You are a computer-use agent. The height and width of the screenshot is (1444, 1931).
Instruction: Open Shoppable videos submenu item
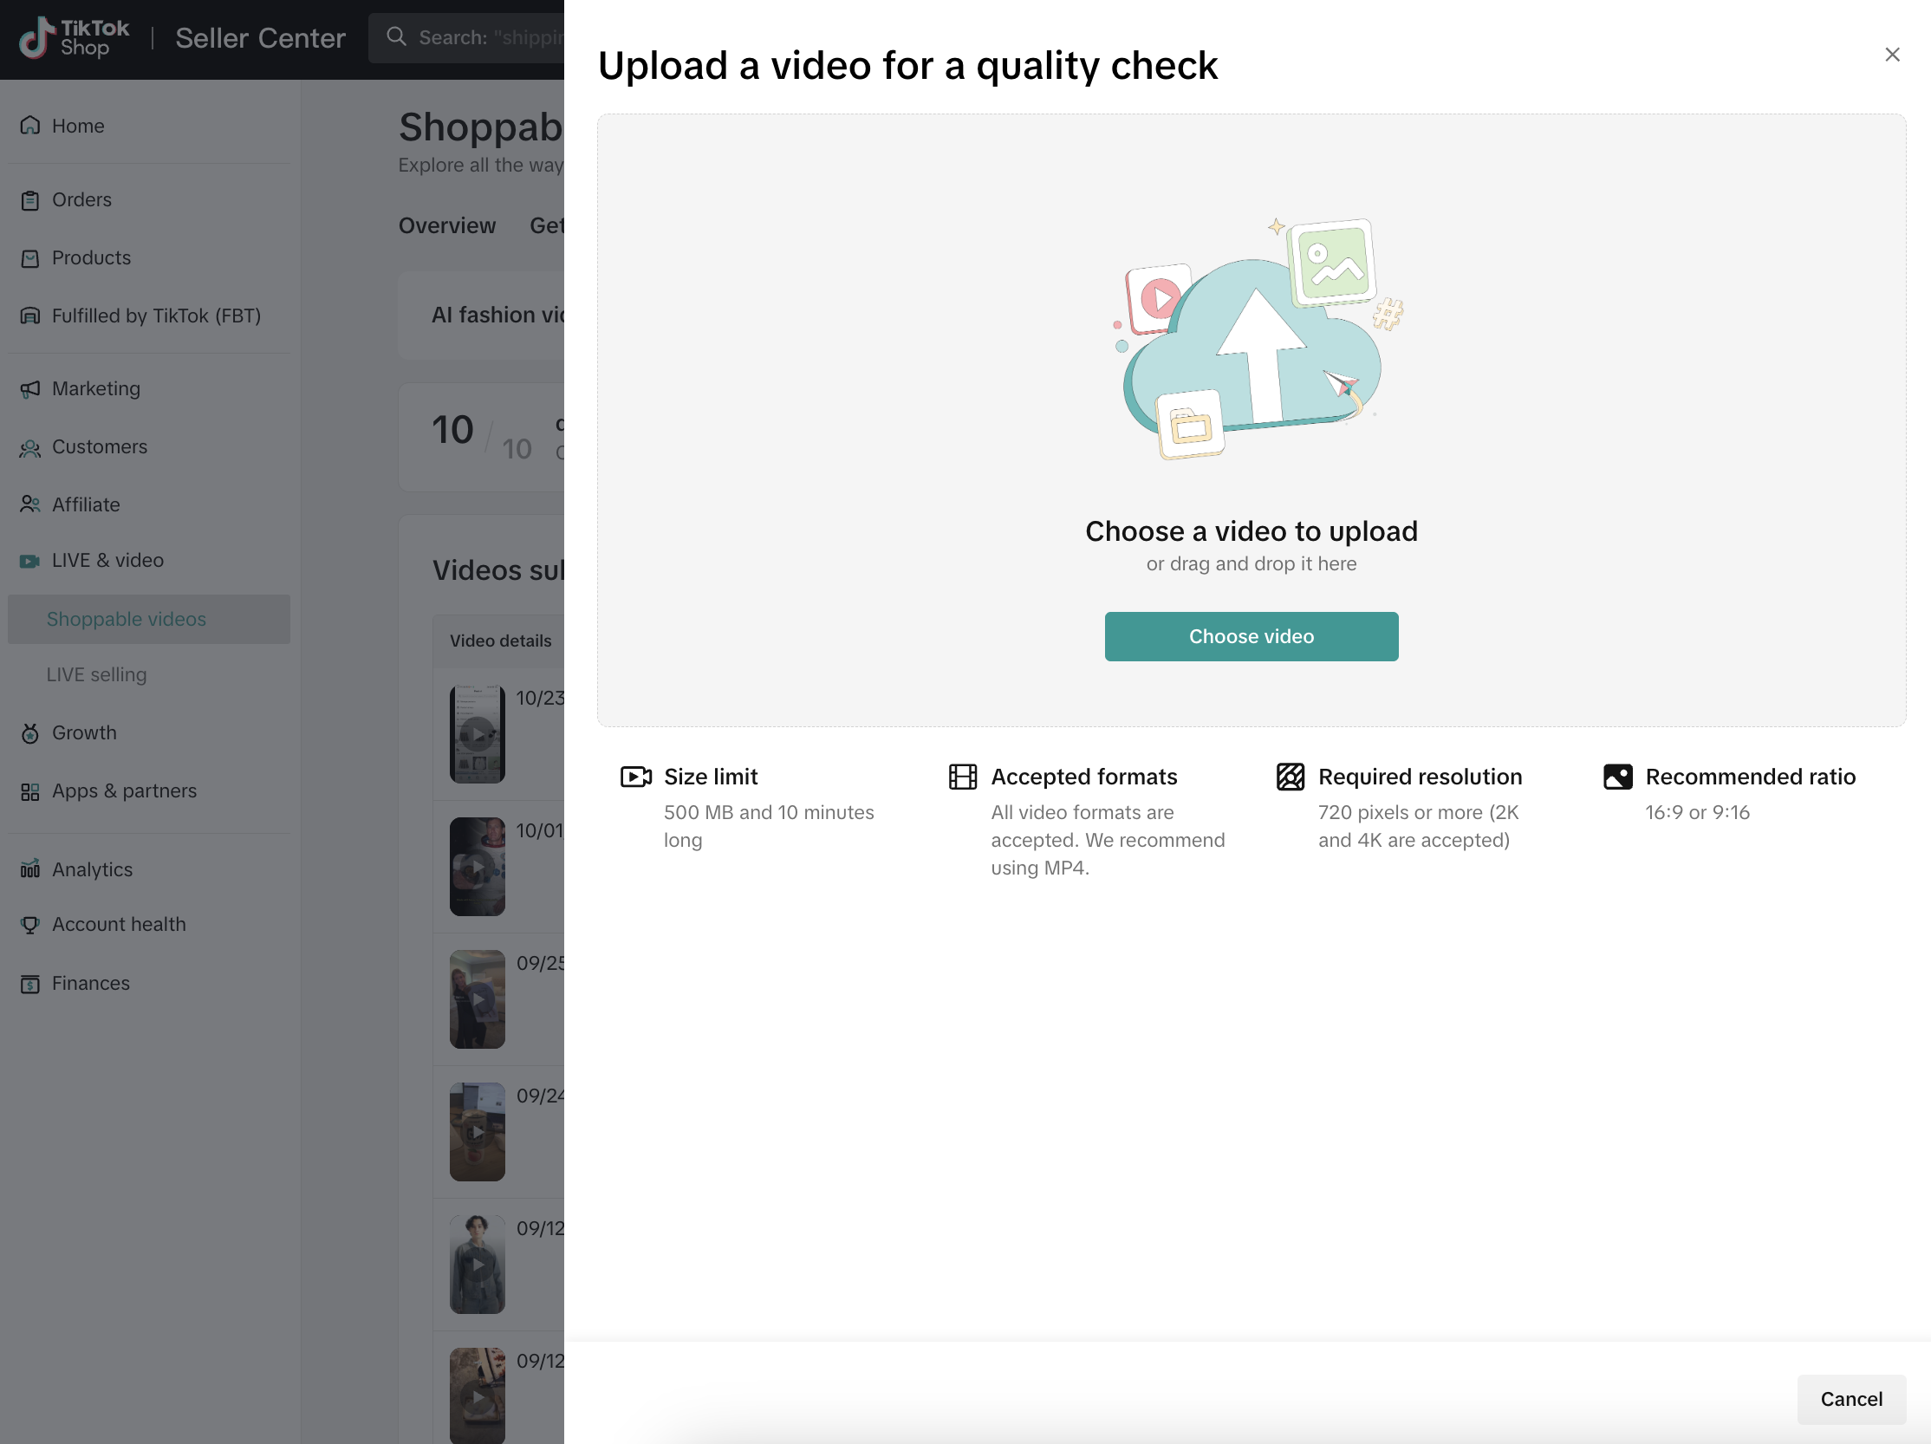pyautogui.click(x=127, y=619)
